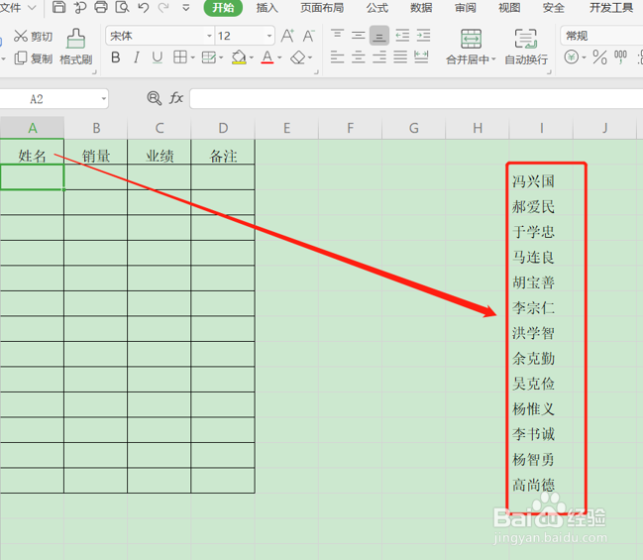643x560 pixels.
Task: Click the Print icon in quick toolbar
Action: coord(101,7)
